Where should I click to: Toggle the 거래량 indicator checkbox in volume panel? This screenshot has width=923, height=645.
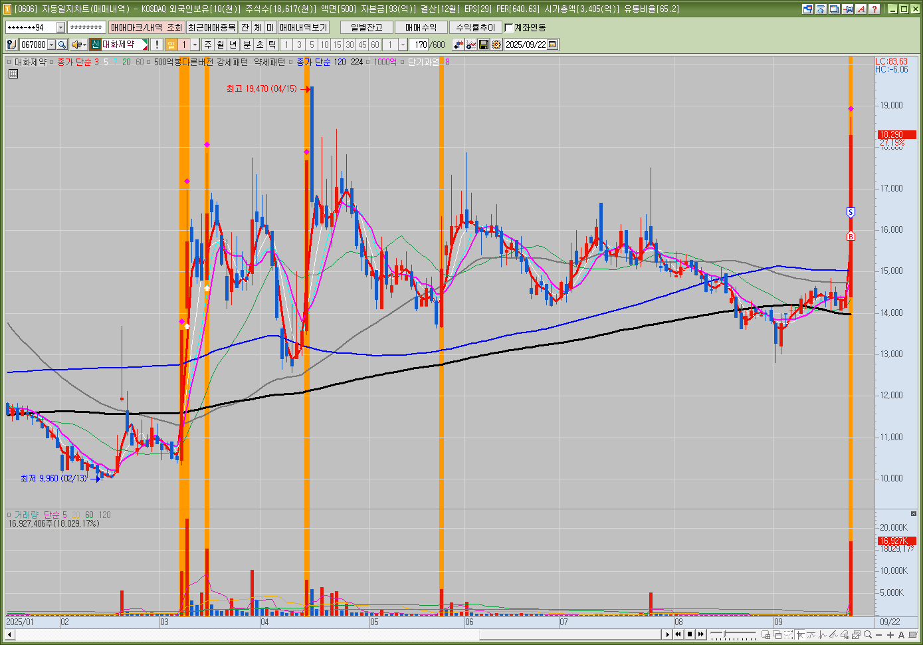point(9,515)
